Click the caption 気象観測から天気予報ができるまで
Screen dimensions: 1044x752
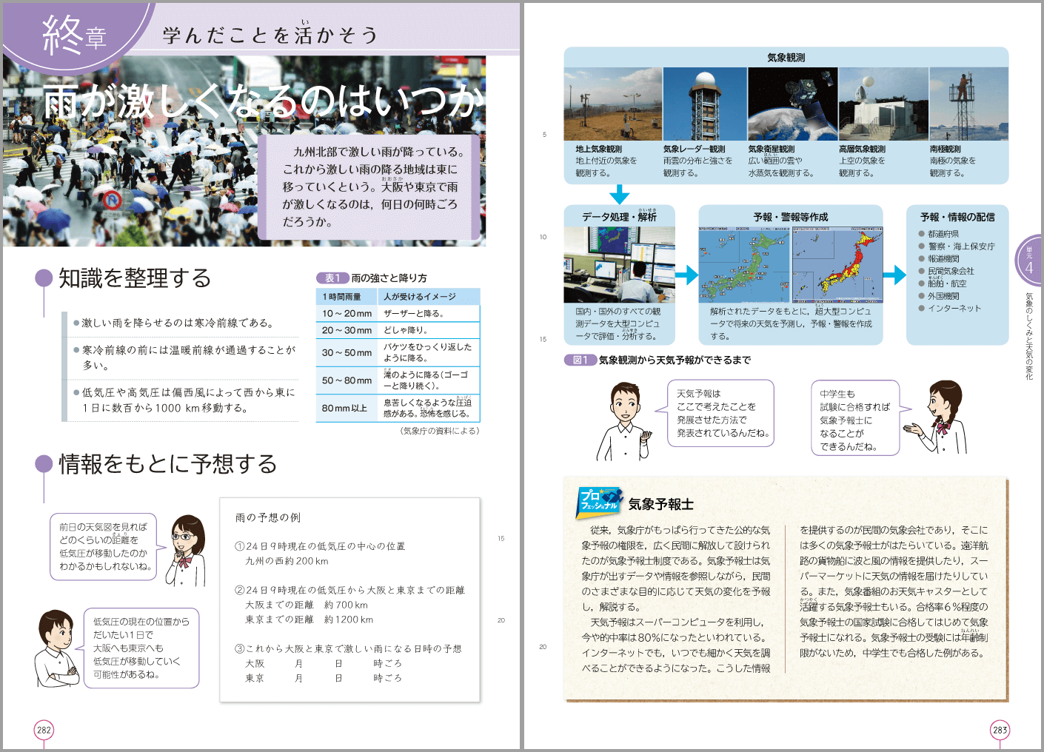(x=675, y=360)
